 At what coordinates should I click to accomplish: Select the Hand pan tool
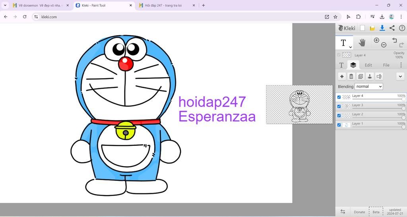click(362, 43)
